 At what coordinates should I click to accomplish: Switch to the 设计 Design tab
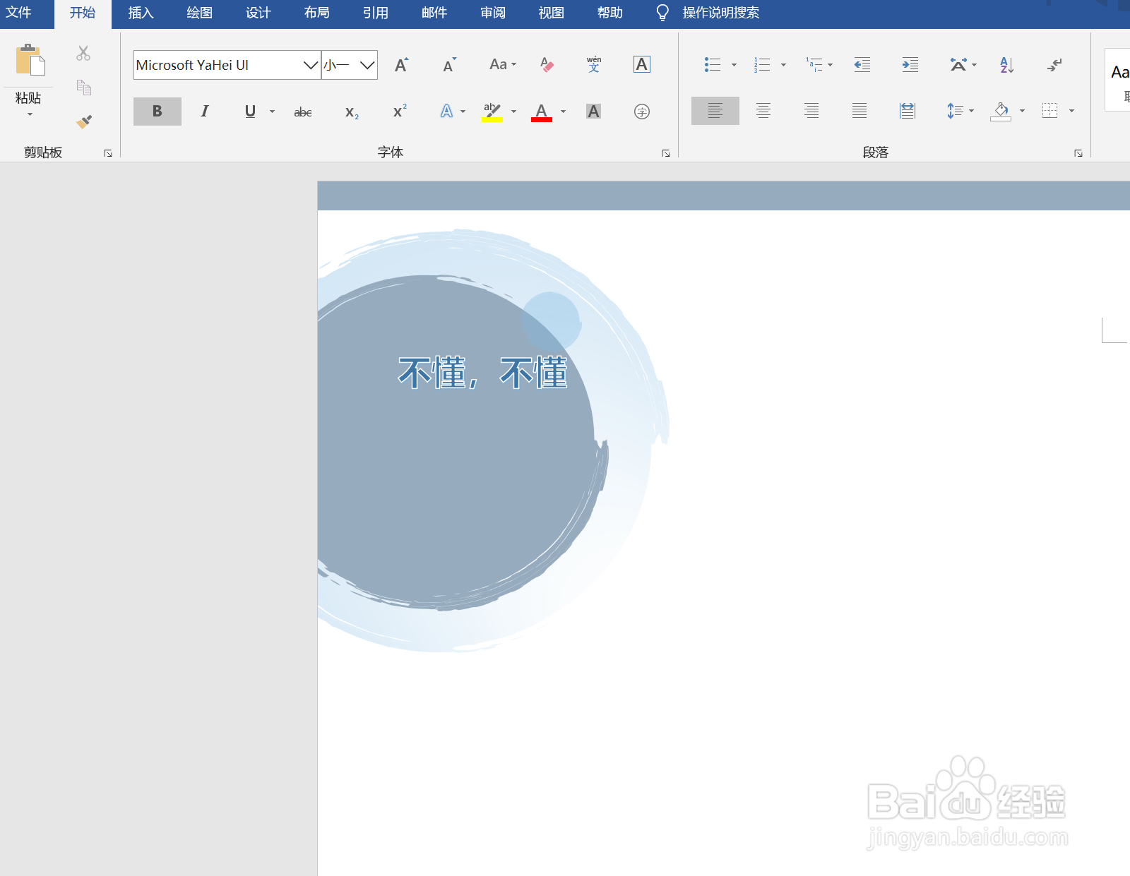[x=258, y=13]
